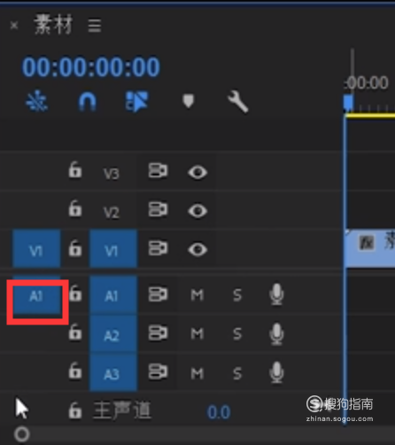This screenshot has width=395, height=445.
Task: Toggle lock on track A2
Action: point(75,332)
